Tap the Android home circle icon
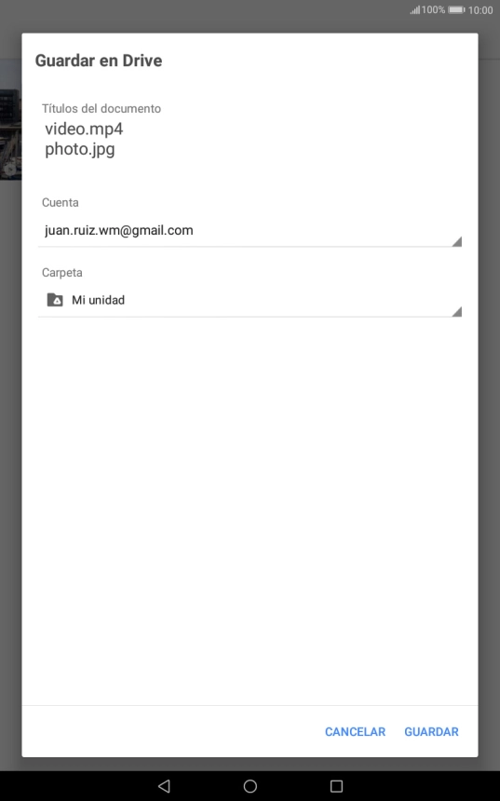 (250, 786)
